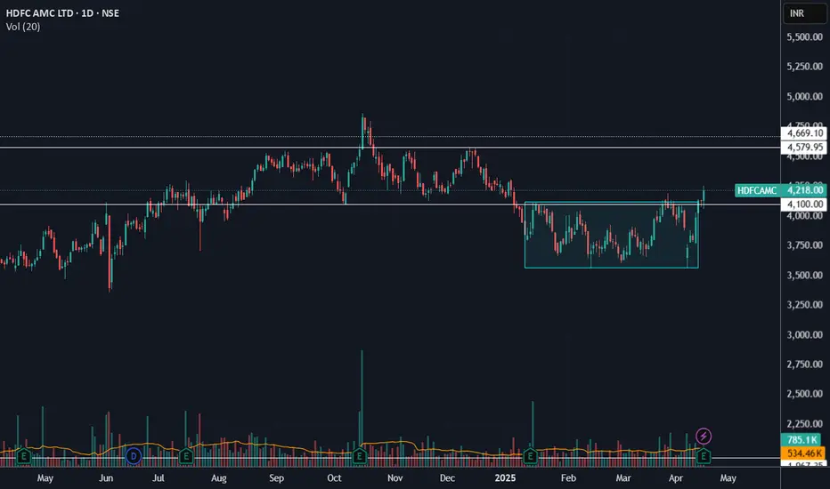Open the earnings E marker below 2025 label
Image resolution: width=830 pixels, height=489 pixels.
(531, 456)
